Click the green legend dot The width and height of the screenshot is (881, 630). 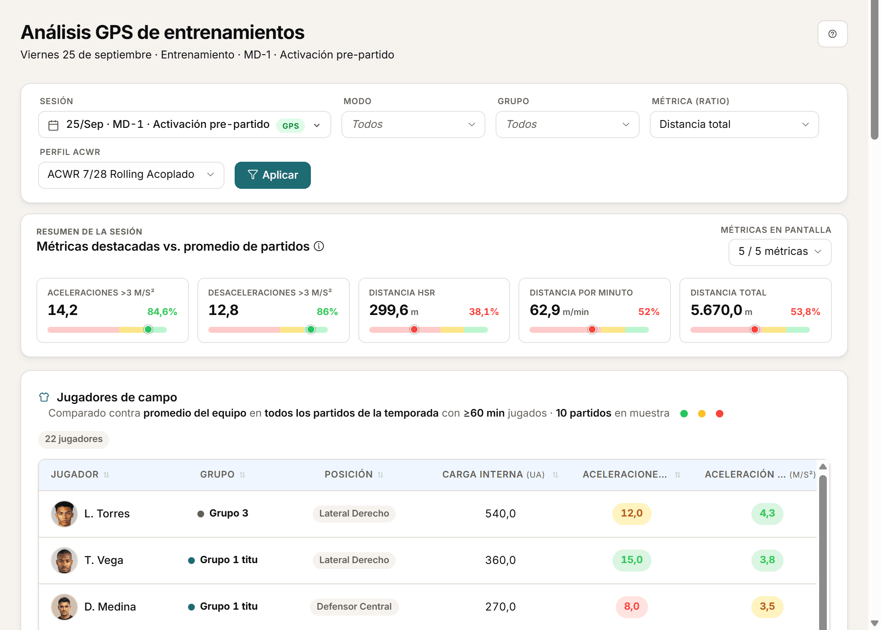coord(684,414)
